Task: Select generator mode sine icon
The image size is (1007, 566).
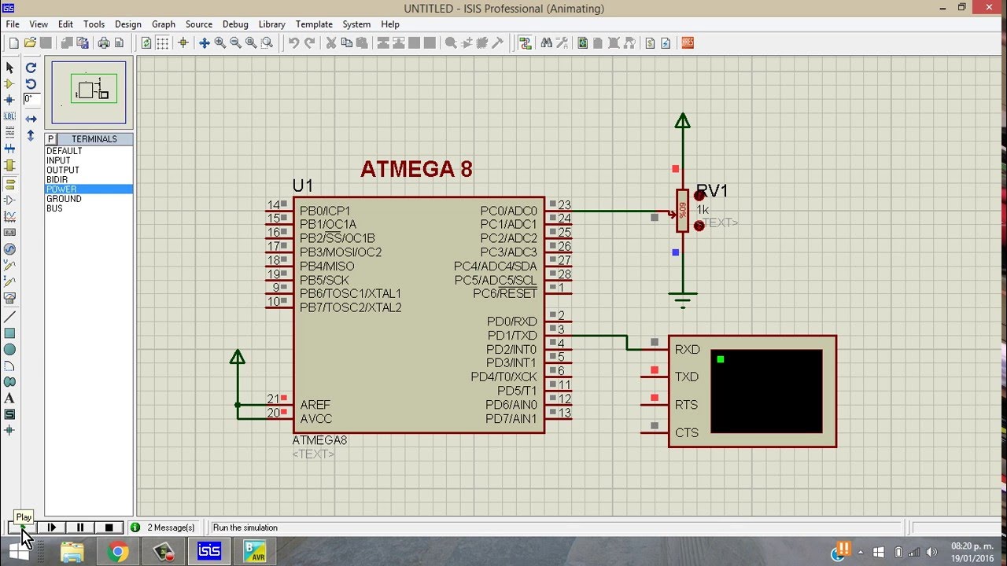Action: (9, 249)
